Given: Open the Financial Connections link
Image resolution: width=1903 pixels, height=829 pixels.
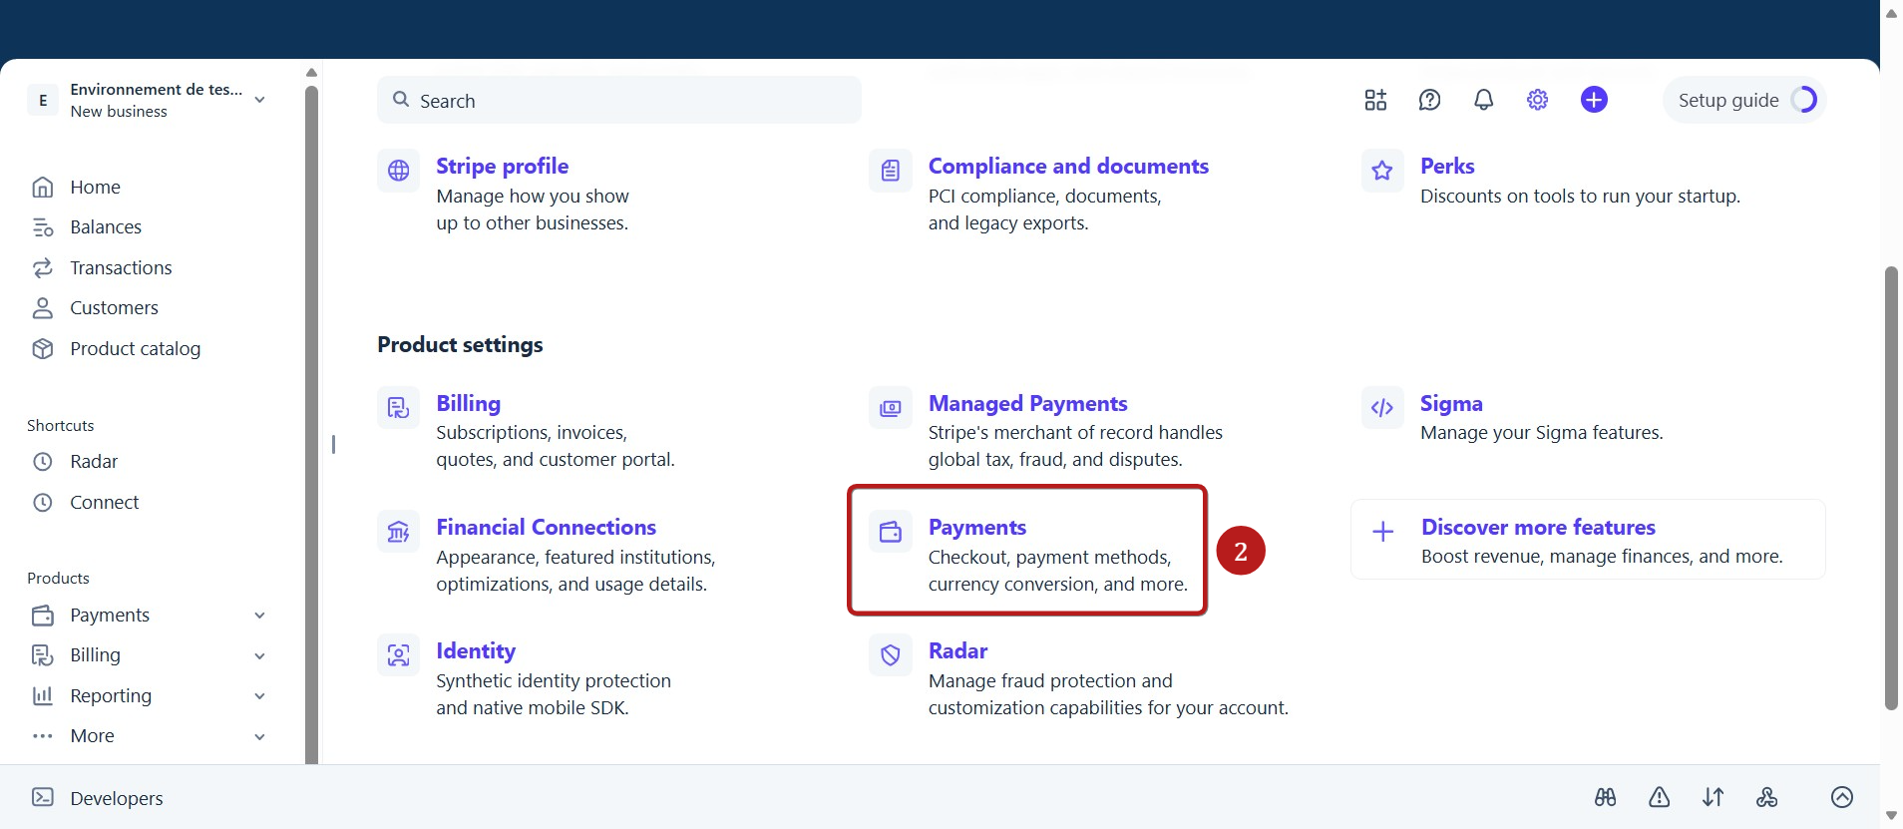Looking at the screenshot, I should click(x=546, y=527).
